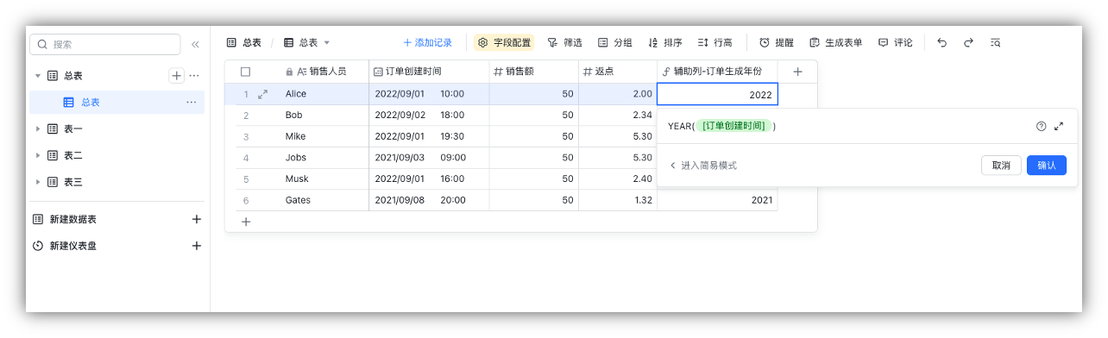Click 进入简易模式 to switch modes

pos(703,166)
